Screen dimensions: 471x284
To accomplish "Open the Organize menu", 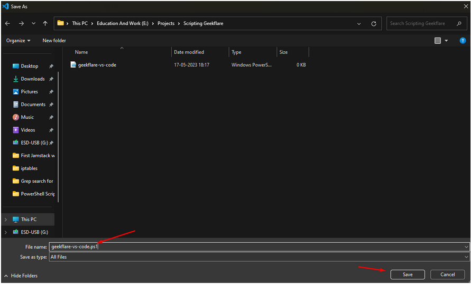I will 18,41.
